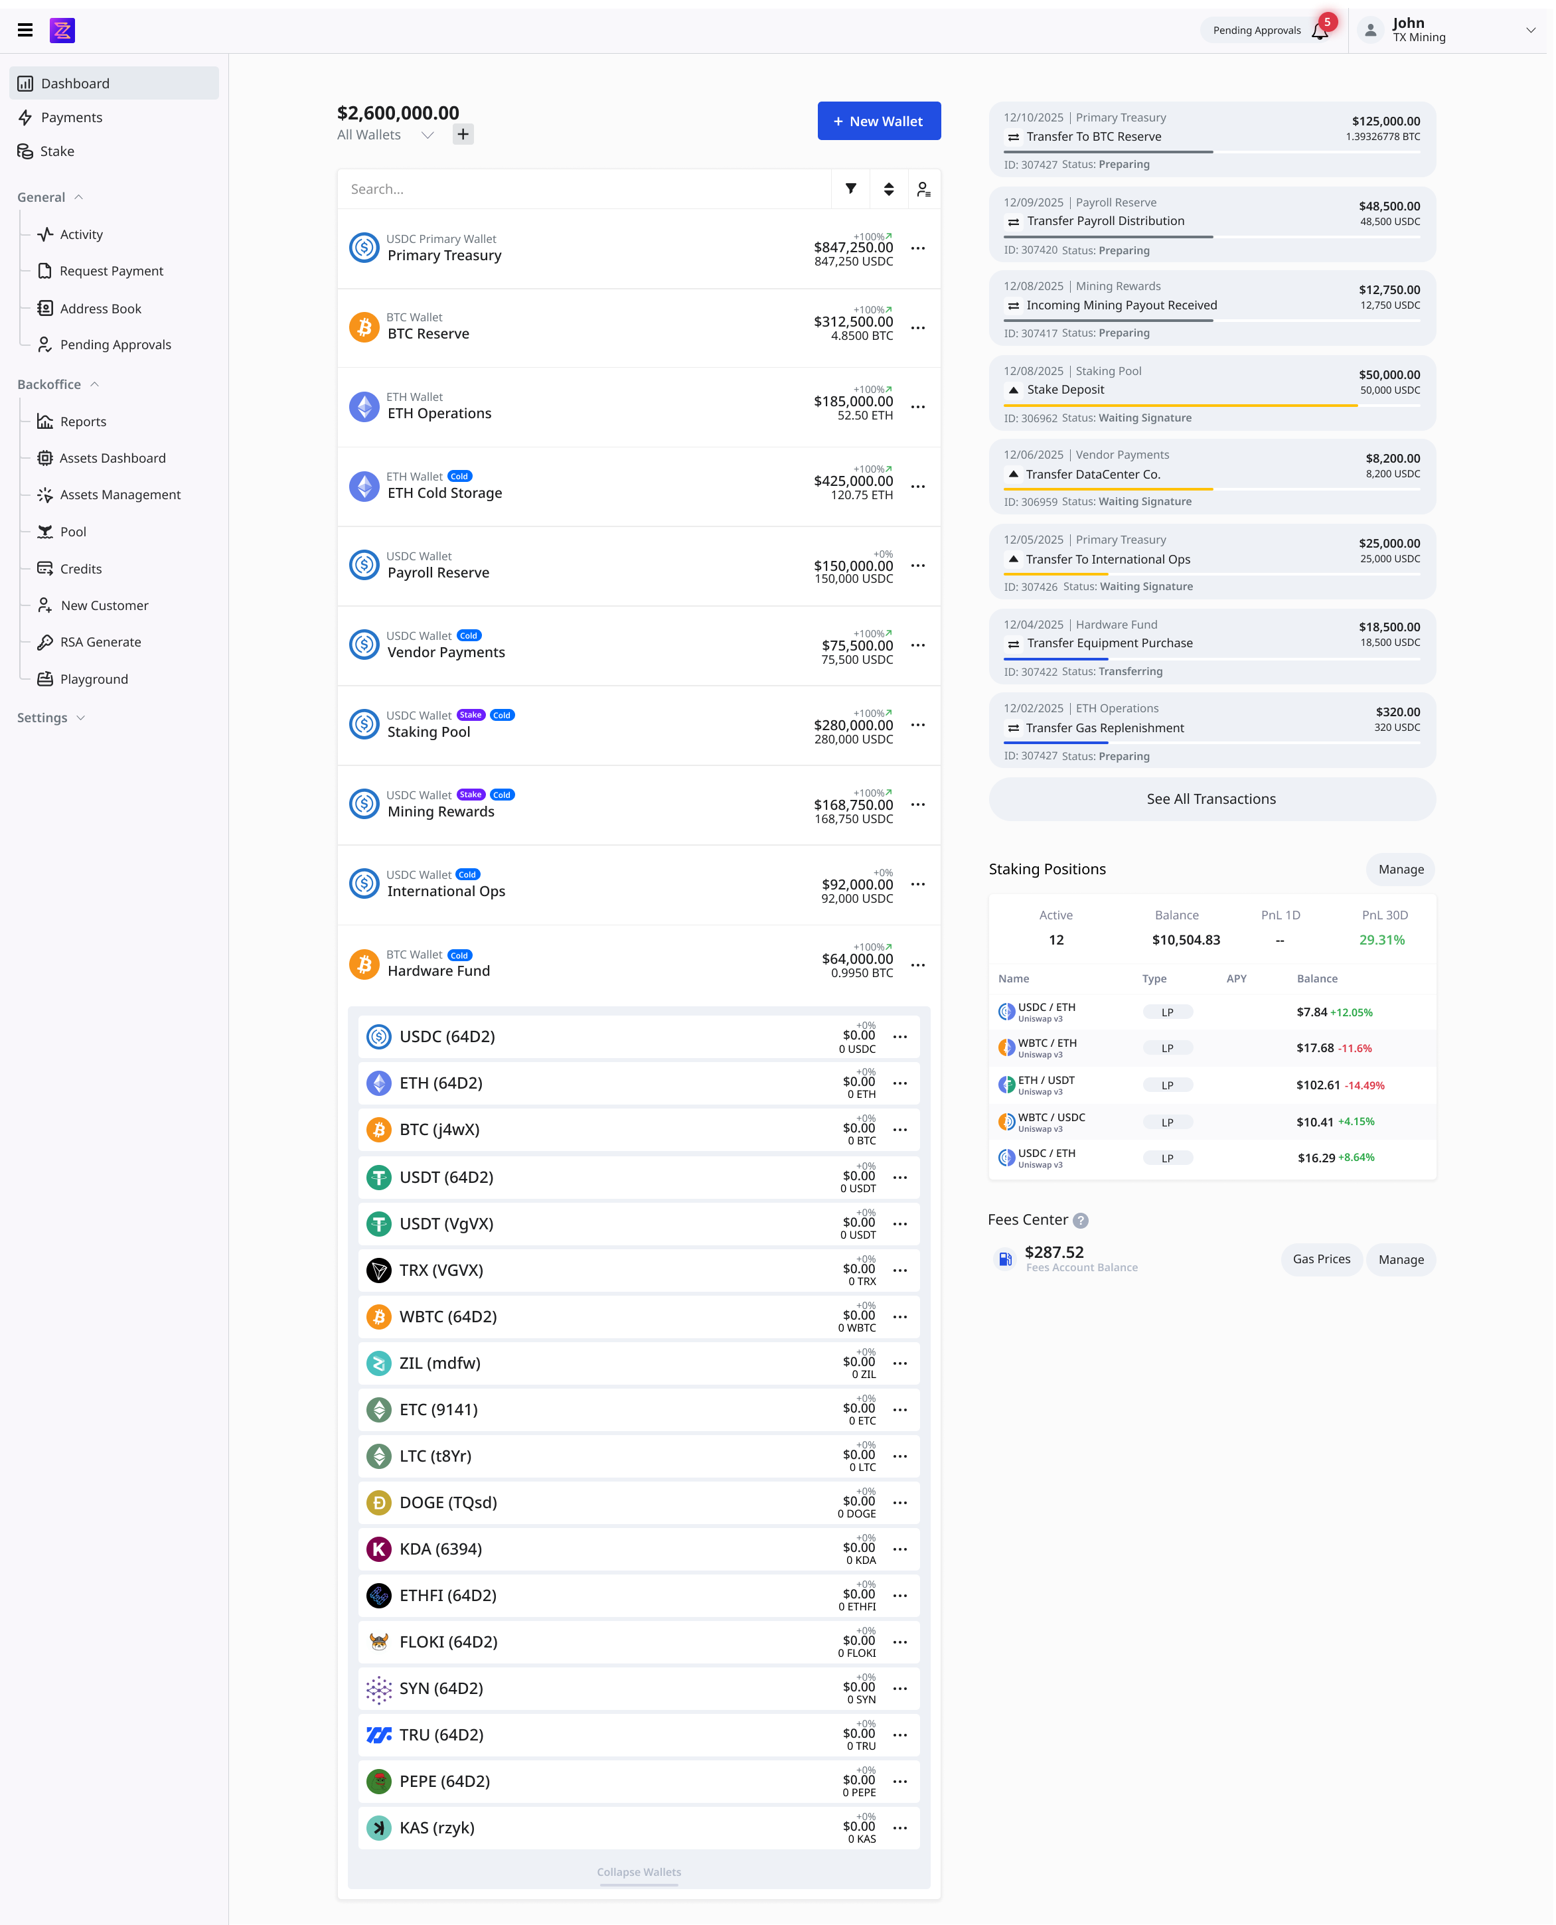Click the New Wallet button
The image size is (1556, 1925).
[x=878, y=121]
